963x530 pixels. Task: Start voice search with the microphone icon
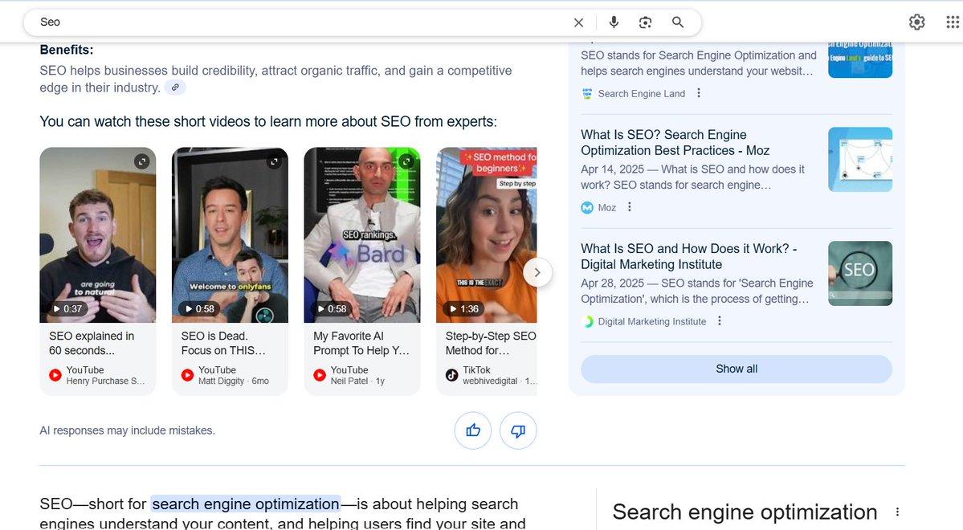point(614,22)
